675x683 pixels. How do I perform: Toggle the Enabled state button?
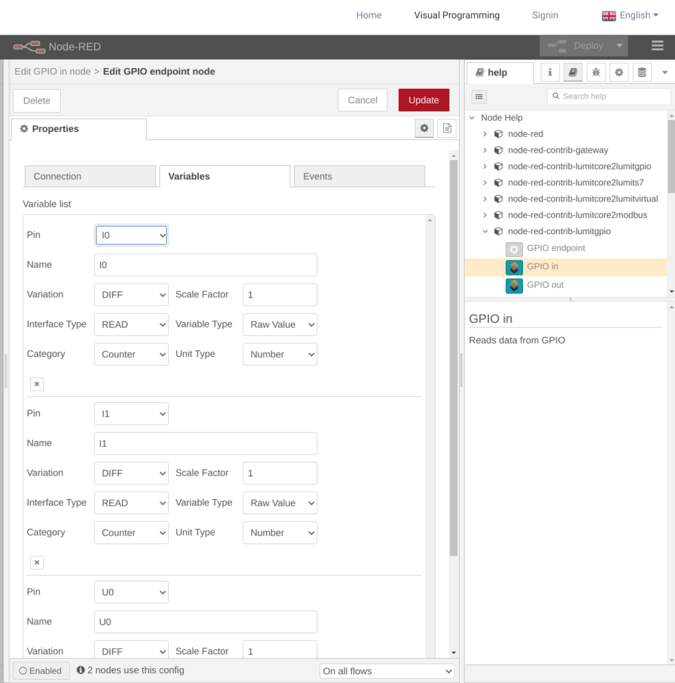click(41, 671)
